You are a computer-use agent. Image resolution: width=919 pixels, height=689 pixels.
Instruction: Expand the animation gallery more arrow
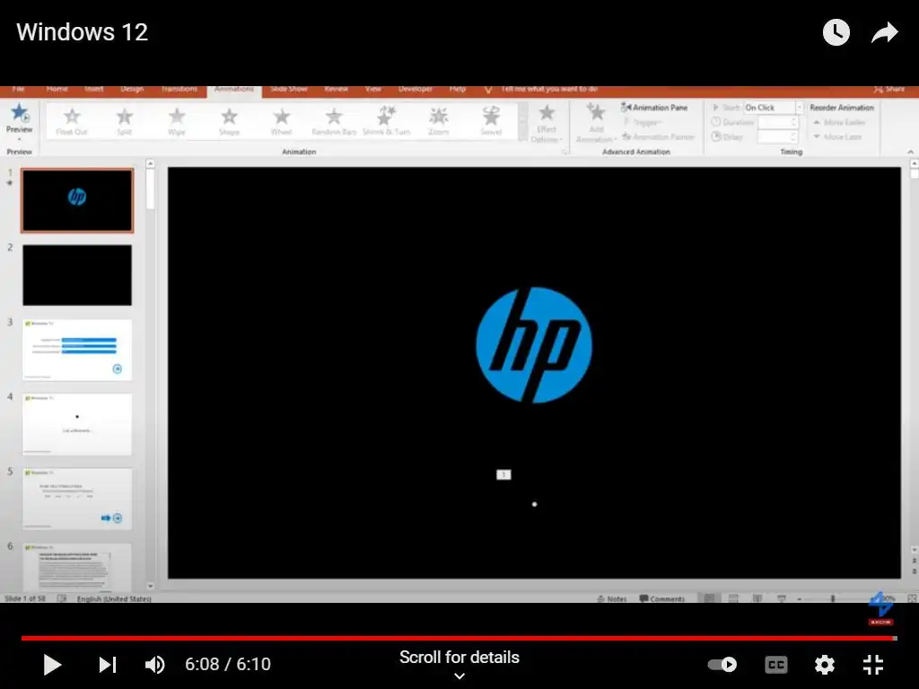click(523, 137)
